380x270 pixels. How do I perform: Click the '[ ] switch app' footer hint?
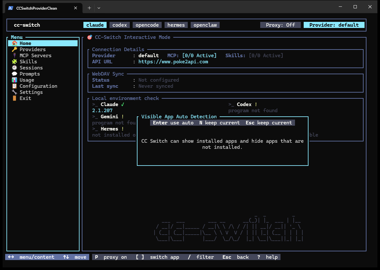click(157, 257)
